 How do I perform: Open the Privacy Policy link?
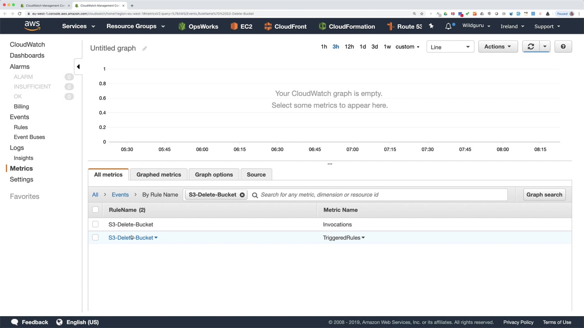[518, 322]
